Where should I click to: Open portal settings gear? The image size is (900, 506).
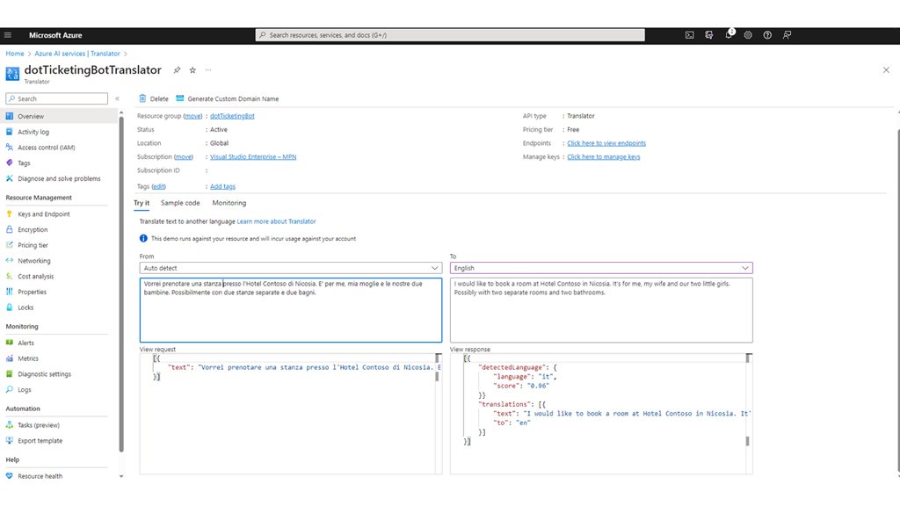748,35
